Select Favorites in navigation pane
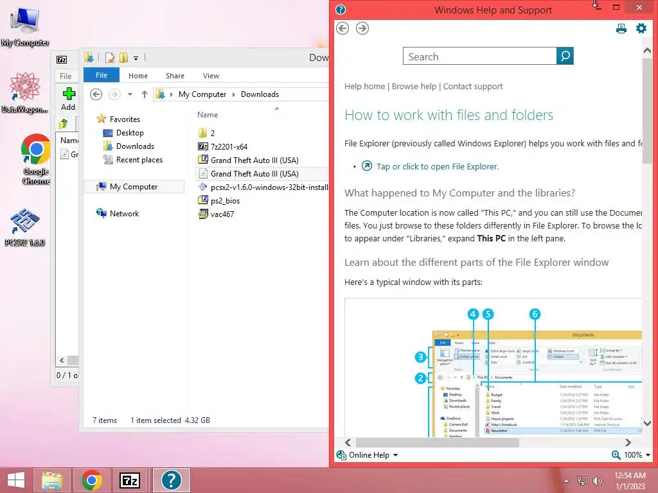This screenshot has height=493, width=658. 125,119
